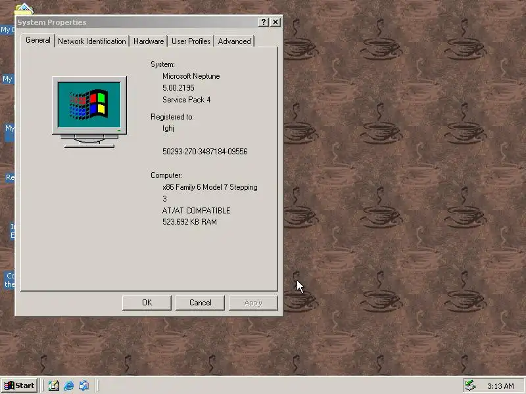Launch Internet Explorer from quick launch

[69, 385]
